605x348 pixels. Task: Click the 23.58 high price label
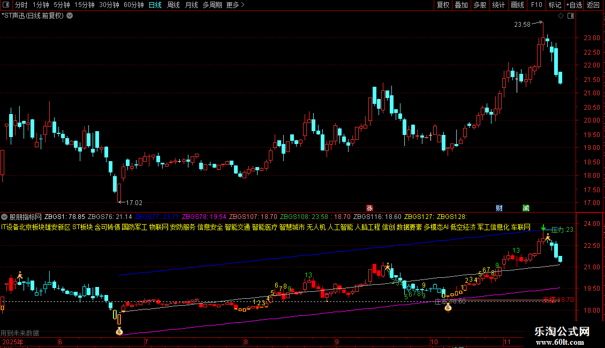[522, 25]
